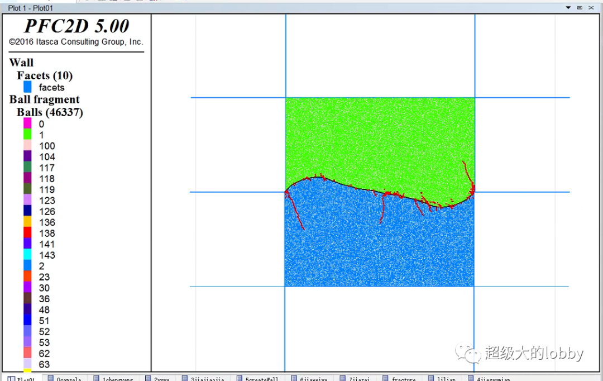
Task: Open the 6jiaweiya tab
Action: point(310,379)
